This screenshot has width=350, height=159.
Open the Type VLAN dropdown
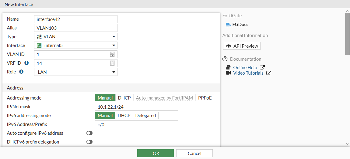click(x=76, y=37)
